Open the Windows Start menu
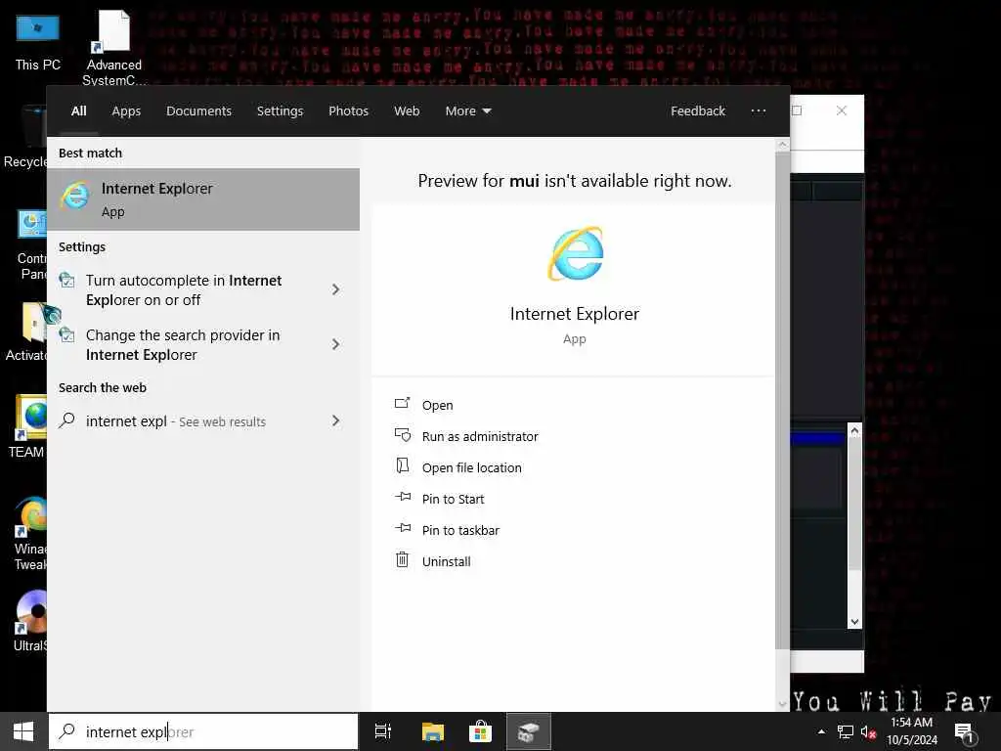The image size is (1001, 751). (23, 731)
